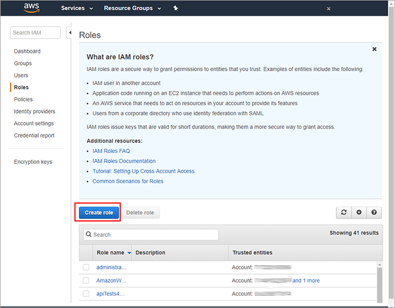
Task: Open the Services dropdown menu
Action: [73, 8]
